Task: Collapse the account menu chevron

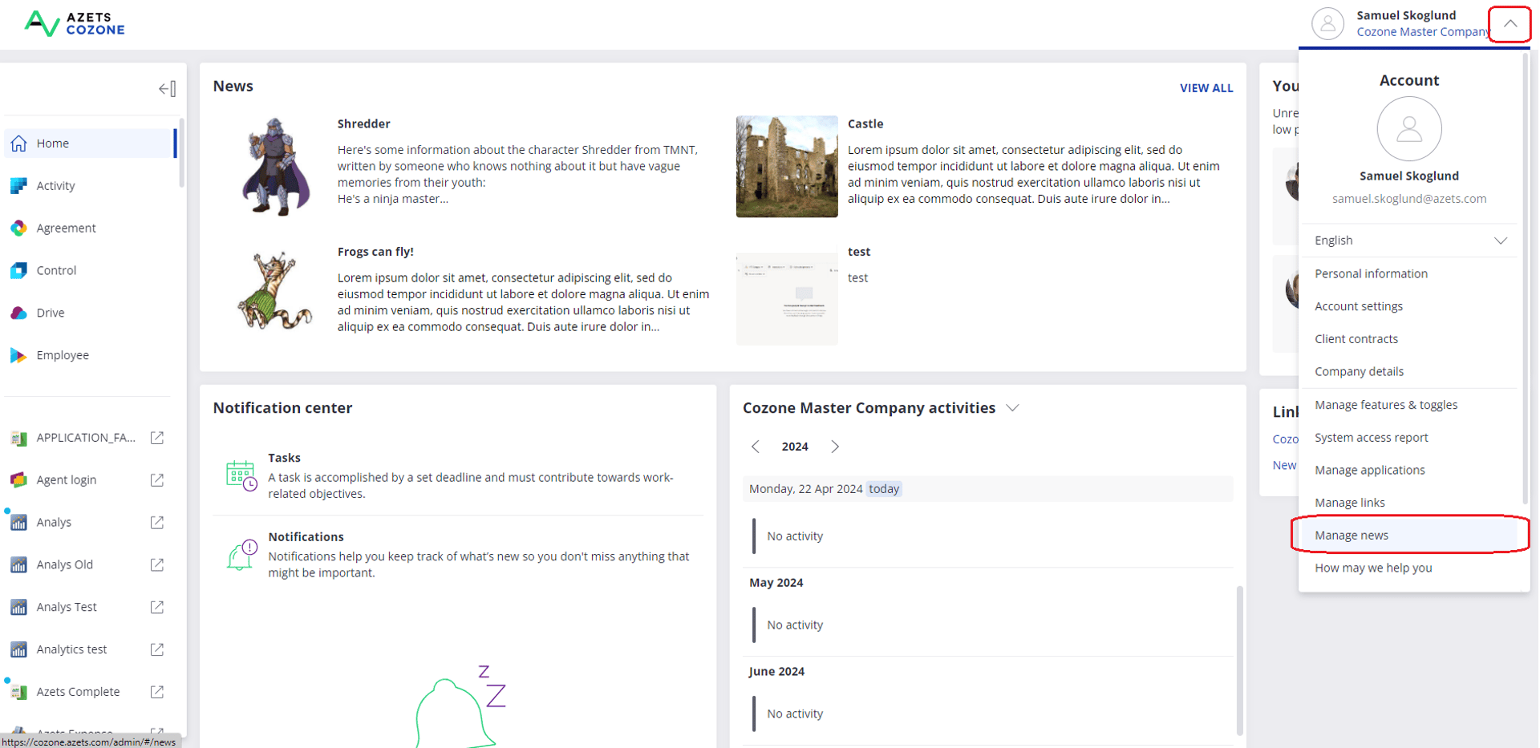Action: 1510,24
